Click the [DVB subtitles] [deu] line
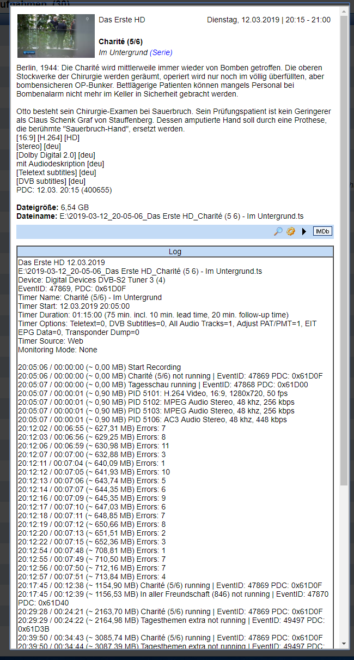Image resolution: width=354 pixels, height=660 pixels. pyautogui.click(x=51, y=181)
